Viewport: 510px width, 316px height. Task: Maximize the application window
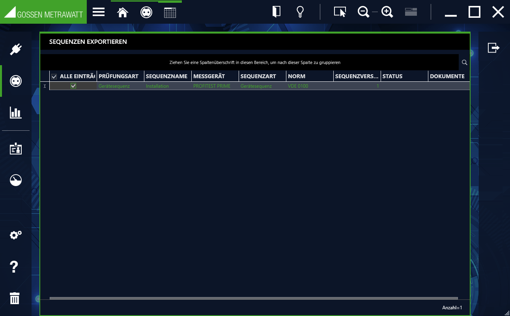[475, 12]
